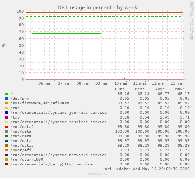Click the /mnt/data5 legend label
The width and height of the screenshot is (195, 178).
coord(22,146)
